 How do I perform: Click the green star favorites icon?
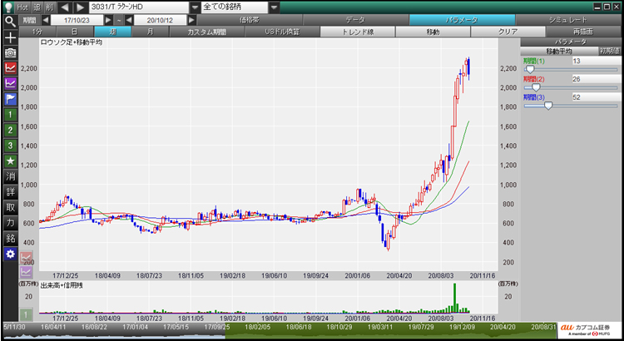pos(10,161)
